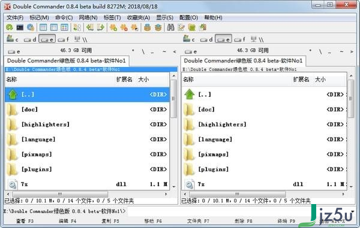Open the 文件(F) menu
The height and width of the screenshot is (228, 360).
coord(15,17)
